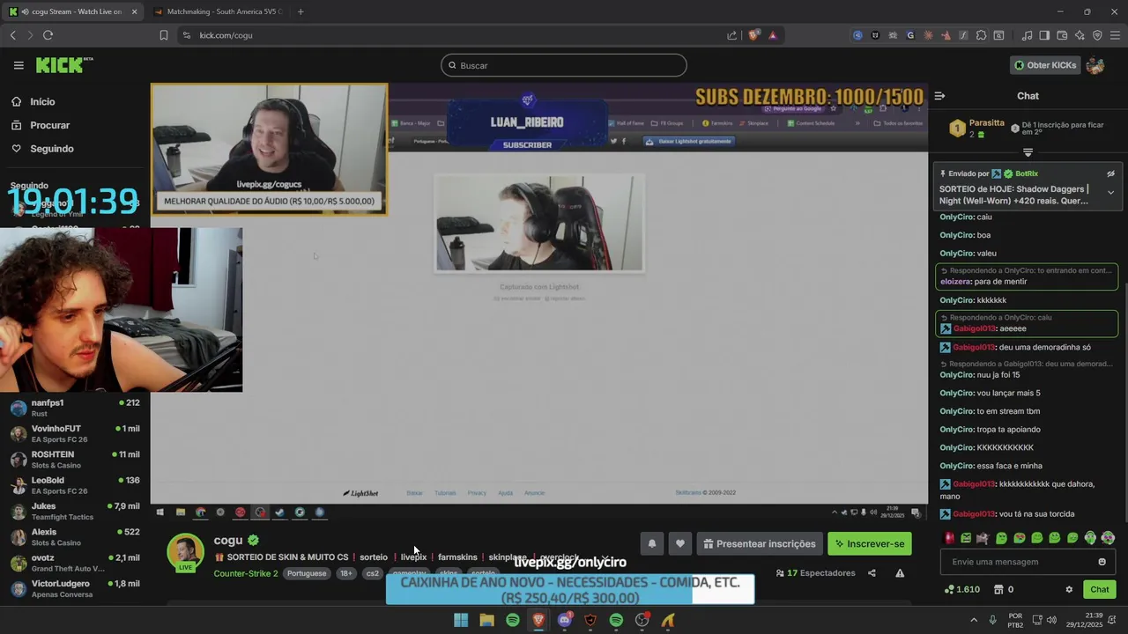The height and width of the screenshot is (634, 1128).
Task: Open the share page icon in address bar
Action: click(x=731, y=35)
